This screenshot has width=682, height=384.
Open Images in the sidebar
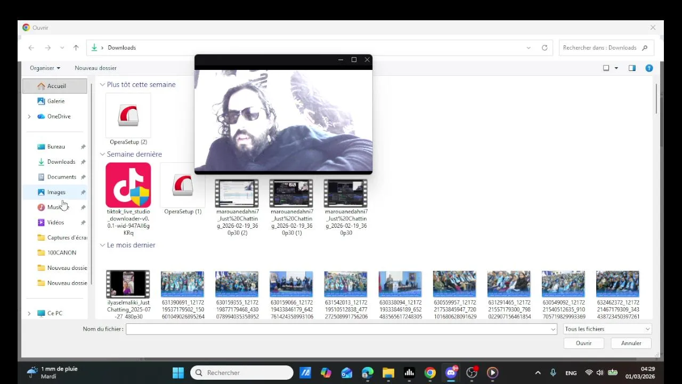pyautogui.click(x=56, y=192)
